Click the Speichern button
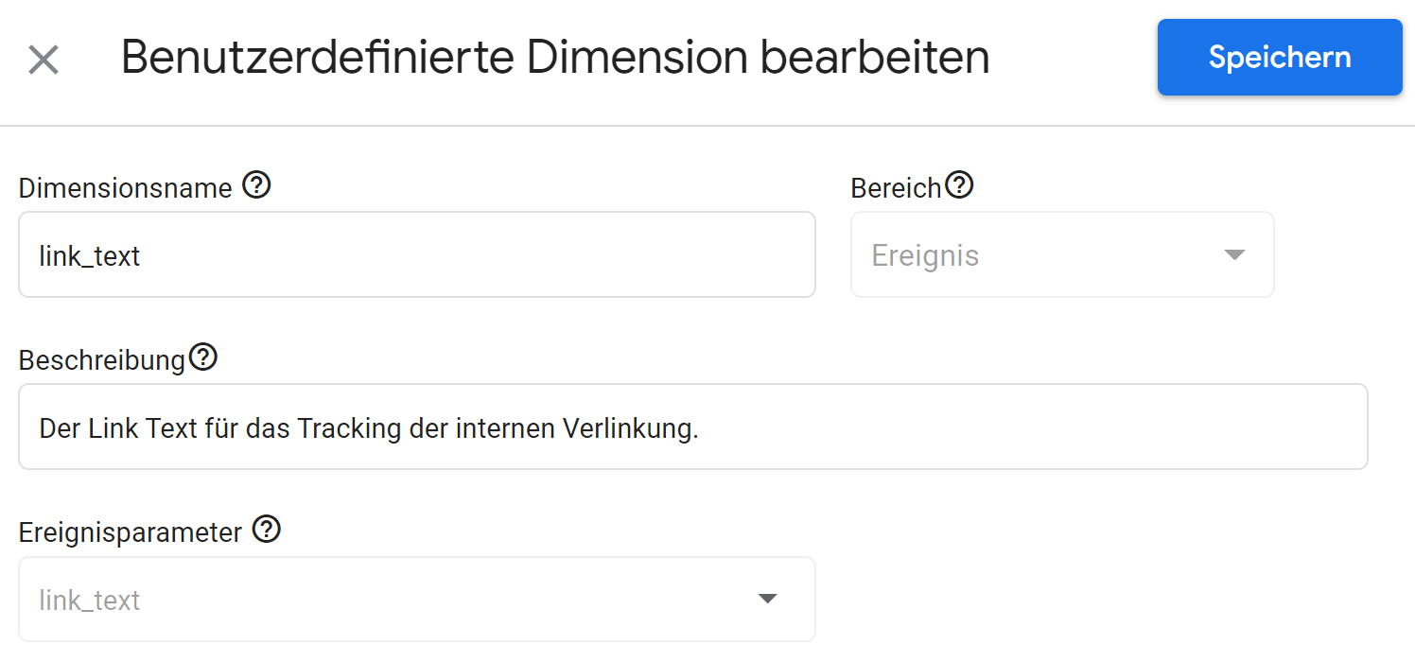 [1279, 57]
